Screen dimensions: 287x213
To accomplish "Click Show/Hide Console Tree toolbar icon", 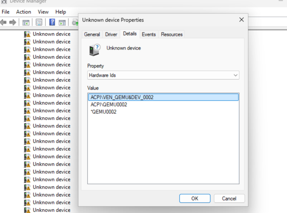I will [x=26, y=22].
